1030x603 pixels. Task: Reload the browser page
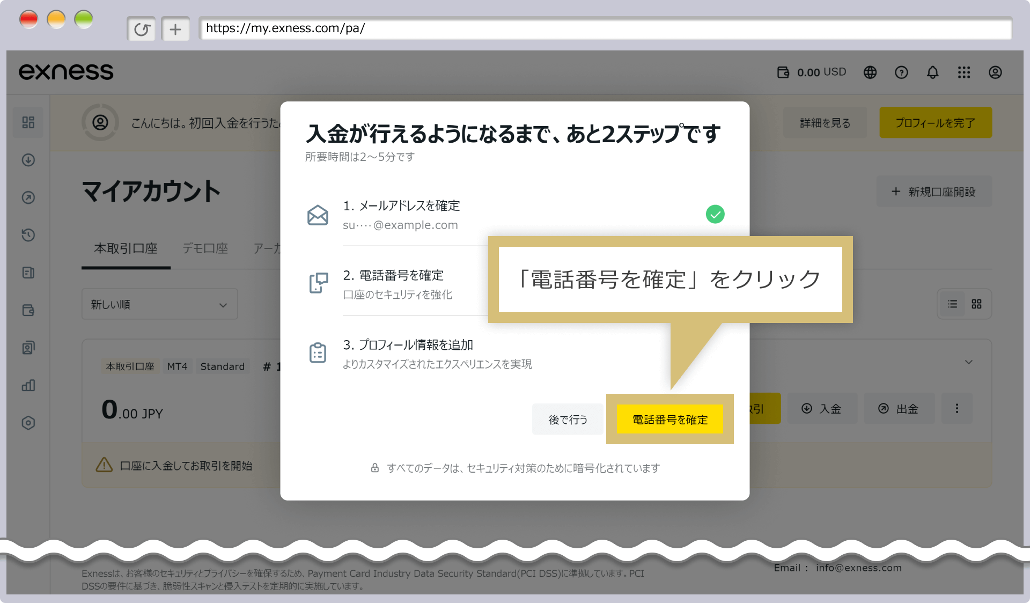pyautogui.click(x=142, y=29)
